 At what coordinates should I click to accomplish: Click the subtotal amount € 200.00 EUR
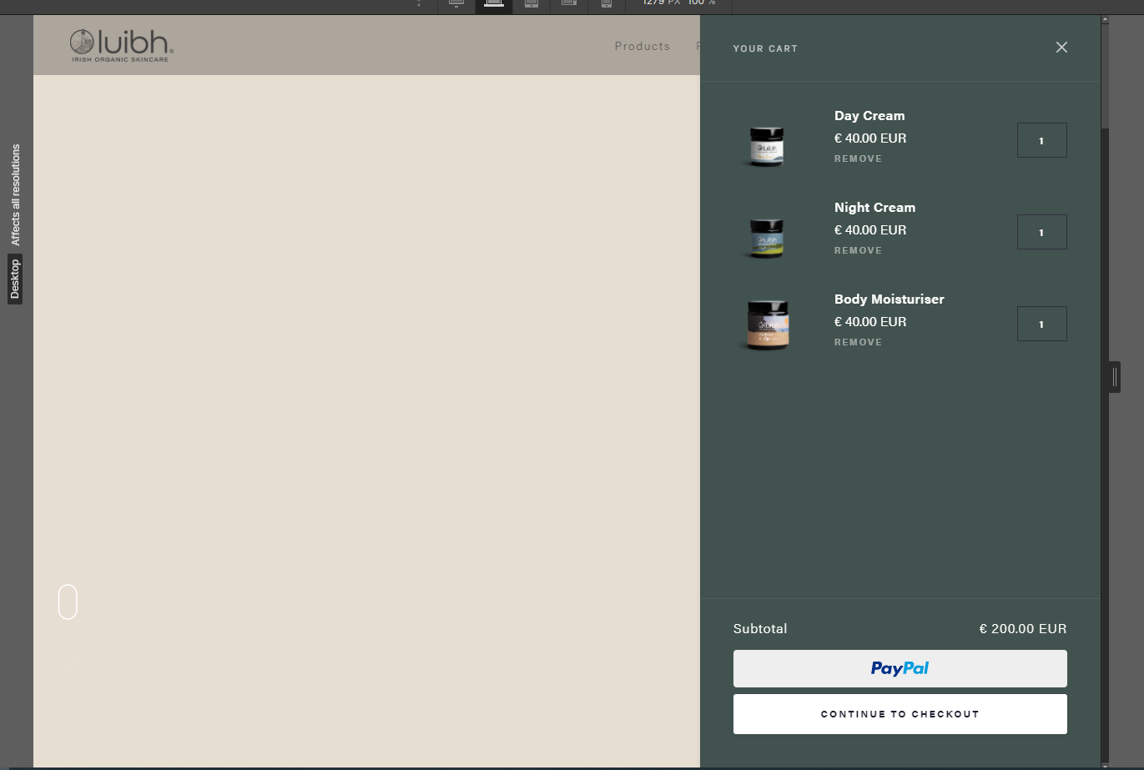pos(1023,629)
